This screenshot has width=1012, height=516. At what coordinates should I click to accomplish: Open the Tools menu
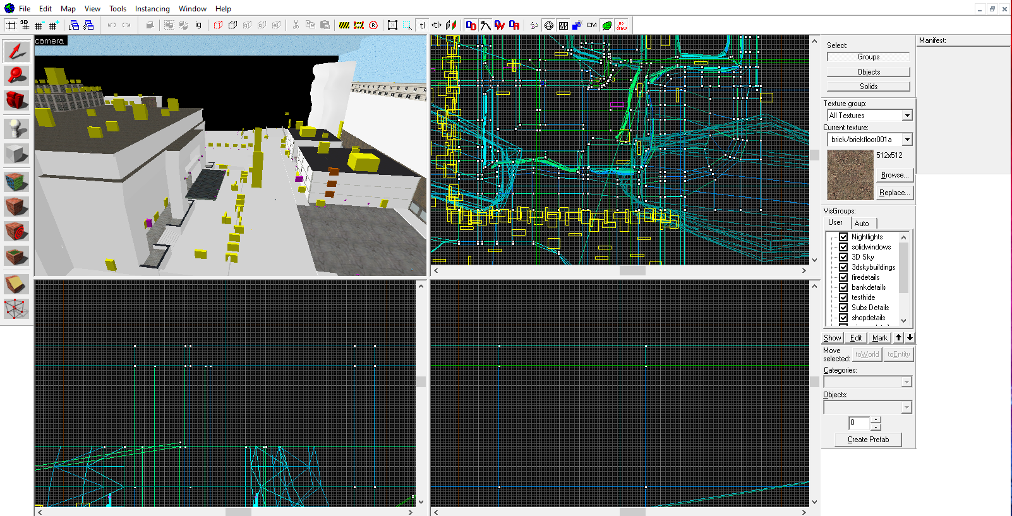coord(117,9)
